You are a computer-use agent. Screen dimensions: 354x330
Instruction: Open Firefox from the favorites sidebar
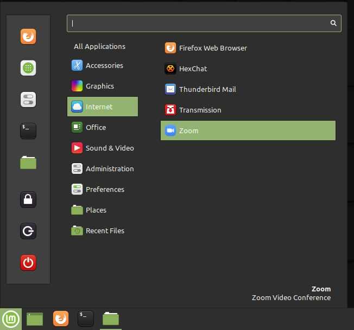[28, 36]
